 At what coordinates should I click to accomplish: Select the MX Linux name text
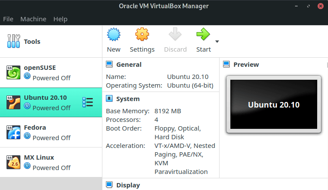[39, 157]
